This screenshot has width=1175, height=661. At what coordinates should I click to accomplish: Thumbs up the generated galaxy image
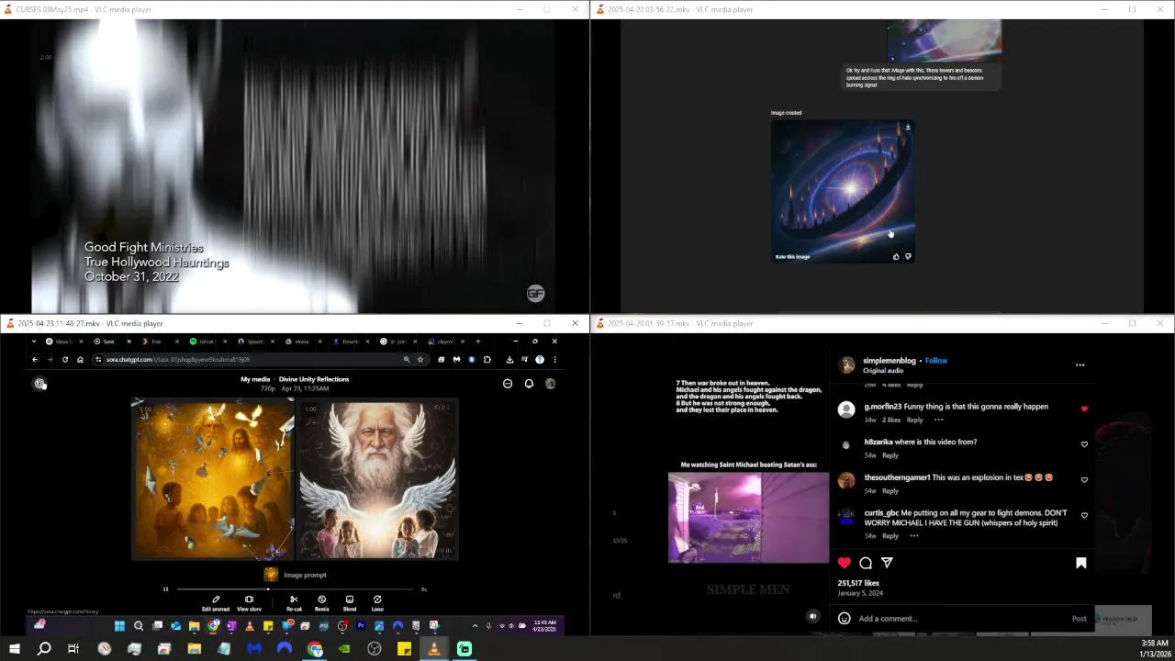pos(896,256)
